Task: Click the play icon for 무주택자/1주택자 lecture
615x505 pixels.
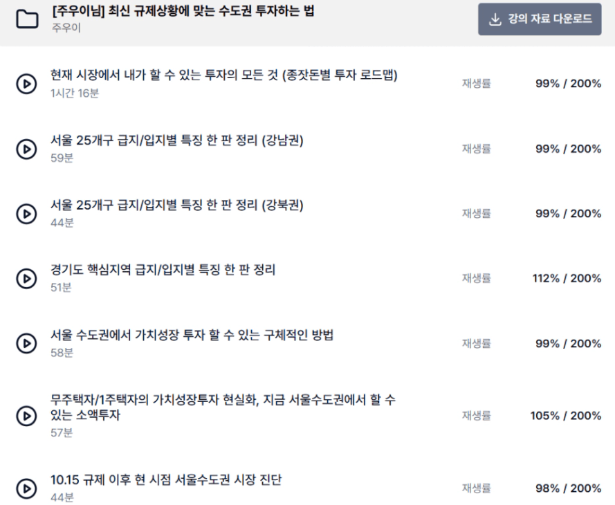Action: coord(26,416)
